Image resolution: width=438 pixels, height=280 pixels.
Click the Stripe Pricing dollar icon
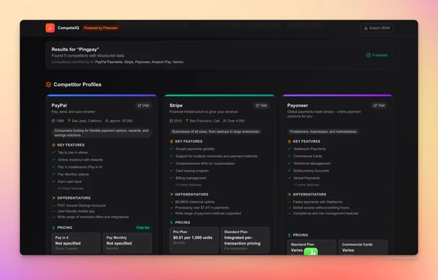pyautogui.click(x=171, y=223)
